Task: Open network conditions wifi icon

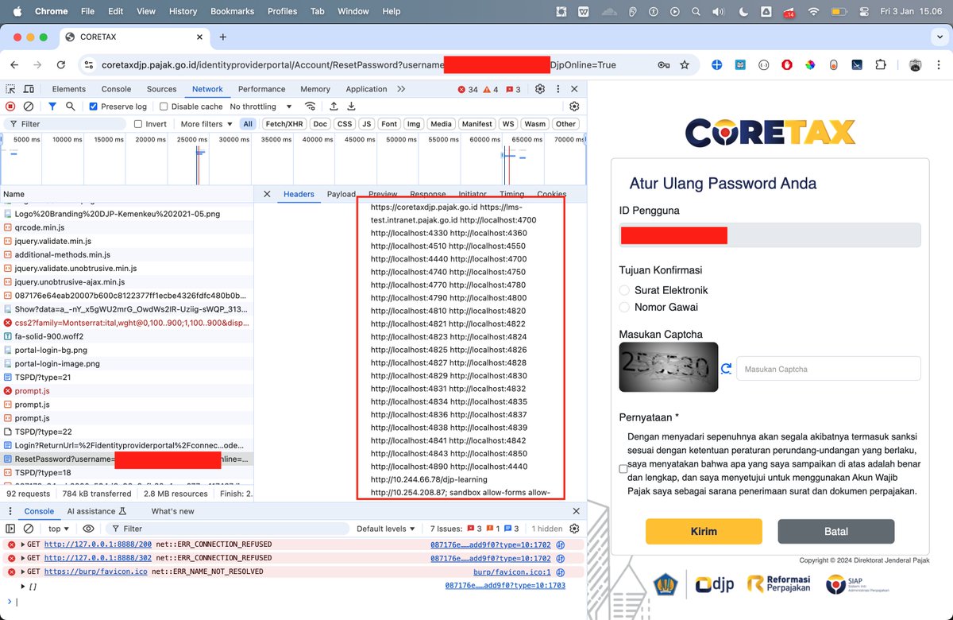Action: tap(311, 107)
